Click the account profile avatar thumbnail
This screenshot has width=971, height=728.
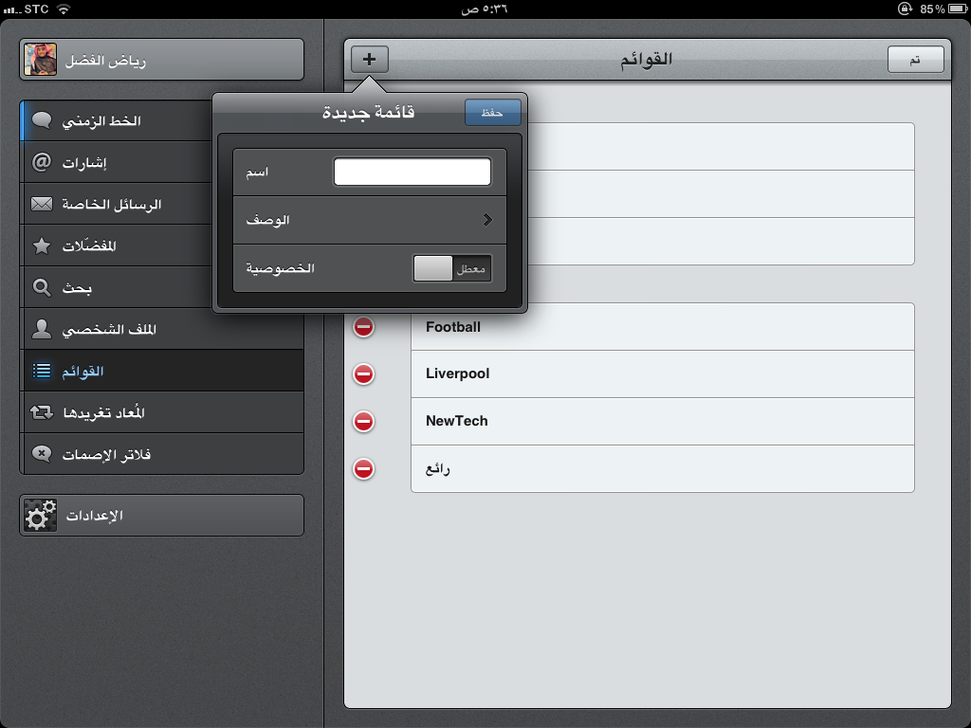click(41, 60)
